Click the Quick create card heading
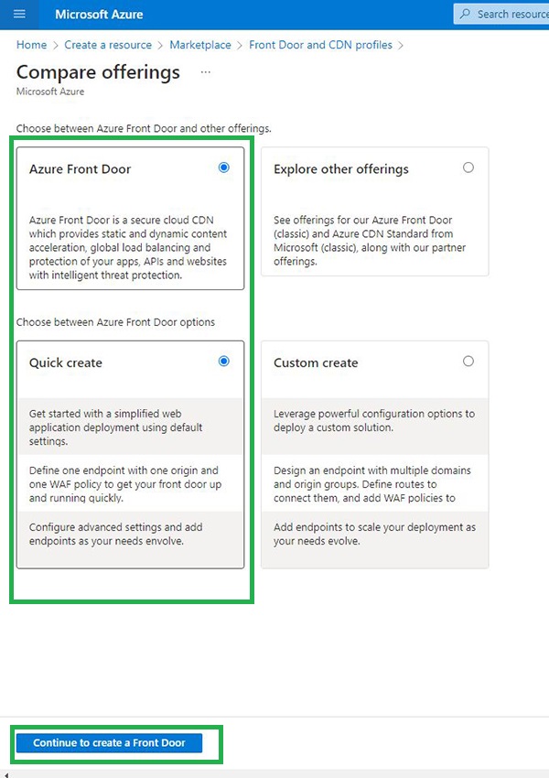The width and height of the screenshot is (549, 778). tap(66, 363)
